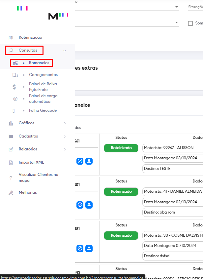
Task: Tick the Som... checkbox
Action: (x=190, y=23)
